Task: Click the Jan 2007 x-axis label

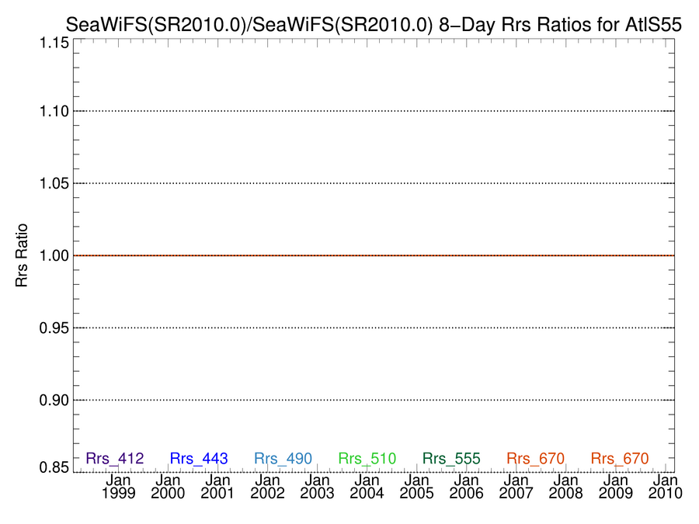Action: (516, 487)
